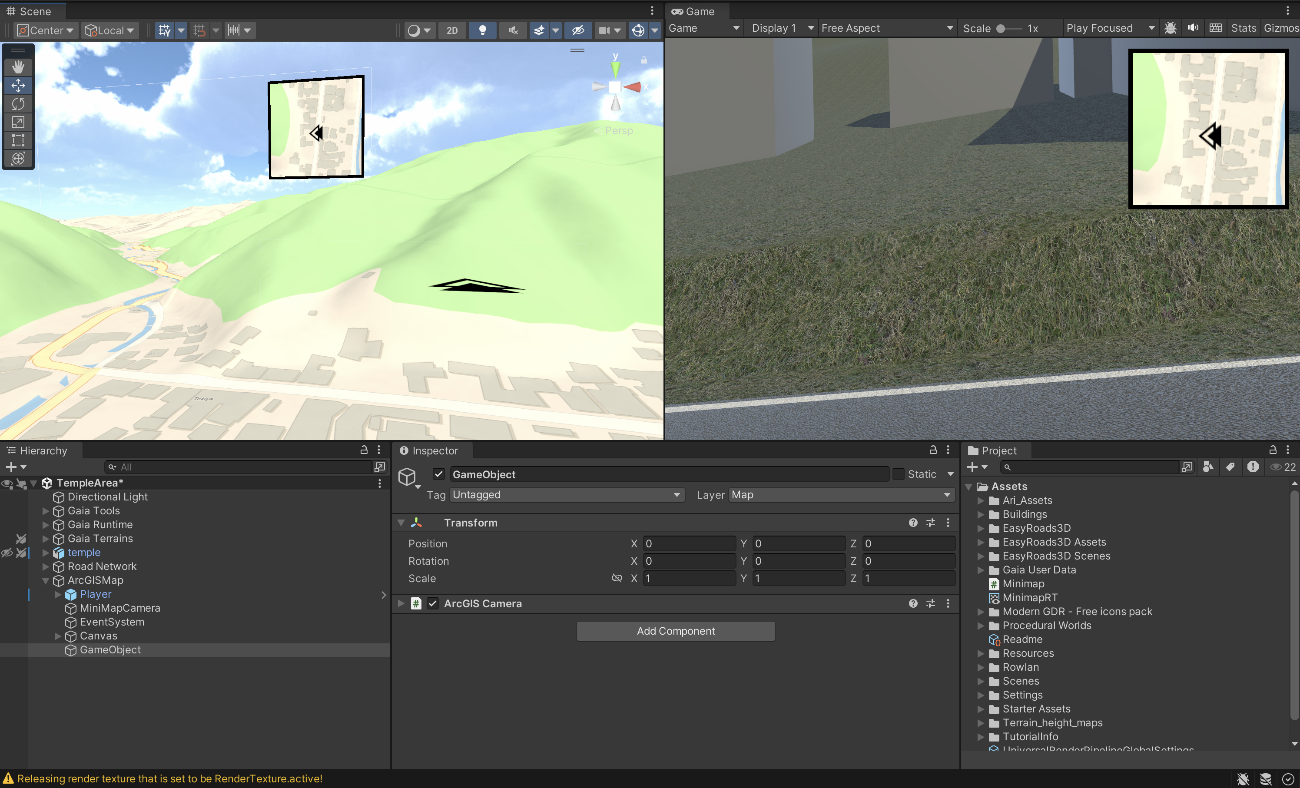Click the grid visibility icon in Scene toolbar
Image resolution: width=1300 pixels, height=788 pixels.
coord(165,30)
